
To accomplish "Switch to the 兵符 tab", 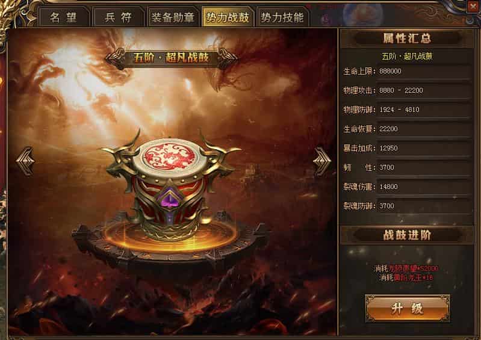I will [x=118, y=17].
